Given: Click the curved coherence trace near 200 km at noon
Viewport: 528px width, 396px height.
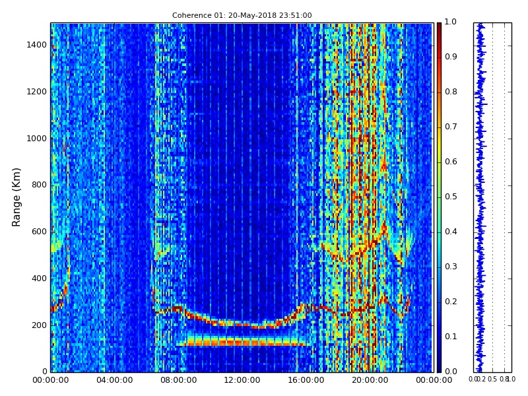Looking at the screenshot, I should coord(242,324).
